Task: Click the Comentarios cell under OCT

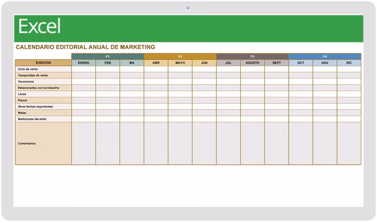Action: click(301, 143)
